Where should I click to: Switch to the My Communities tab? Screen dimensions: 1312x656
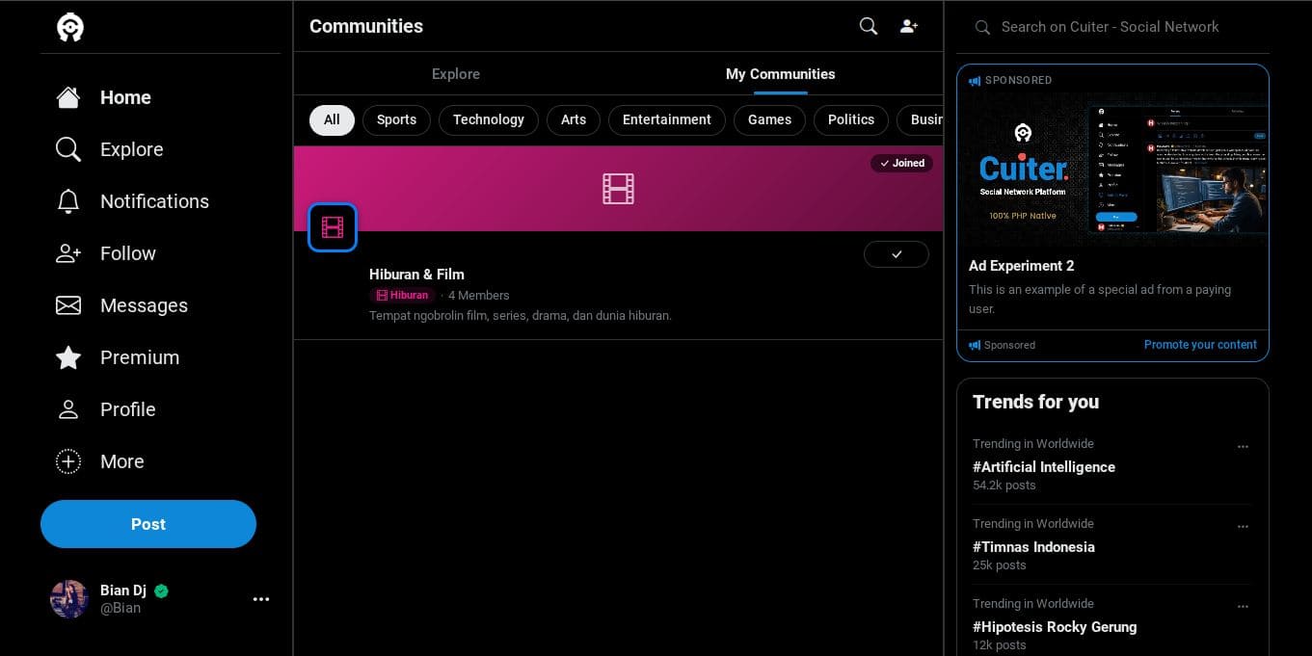click(780, 74)
